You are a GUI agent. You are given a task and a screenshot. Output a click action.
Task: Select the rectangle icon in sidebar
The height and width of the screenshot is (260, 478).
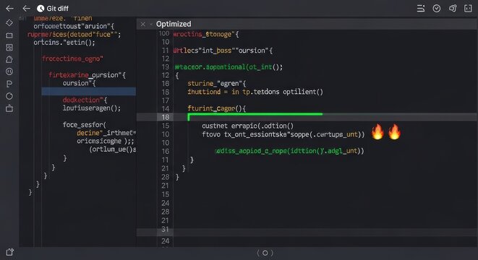pos(9,35)
